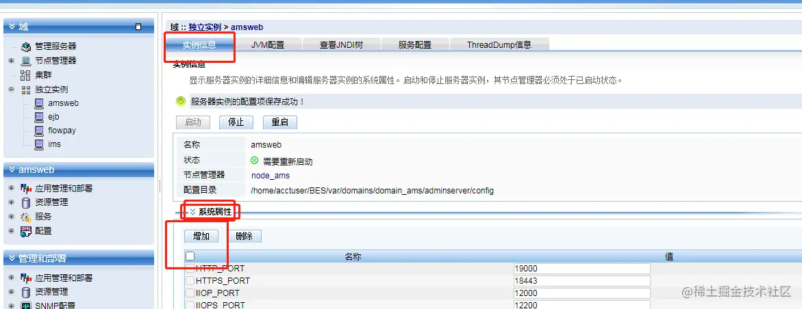Expand the 配置 tree node
802x309 pixels.
[x=11, y=231]
